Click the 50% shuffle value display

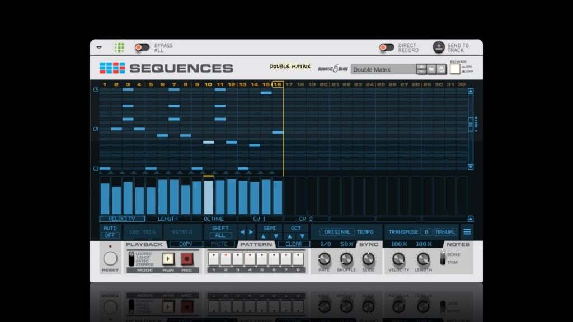coord(346,244)
